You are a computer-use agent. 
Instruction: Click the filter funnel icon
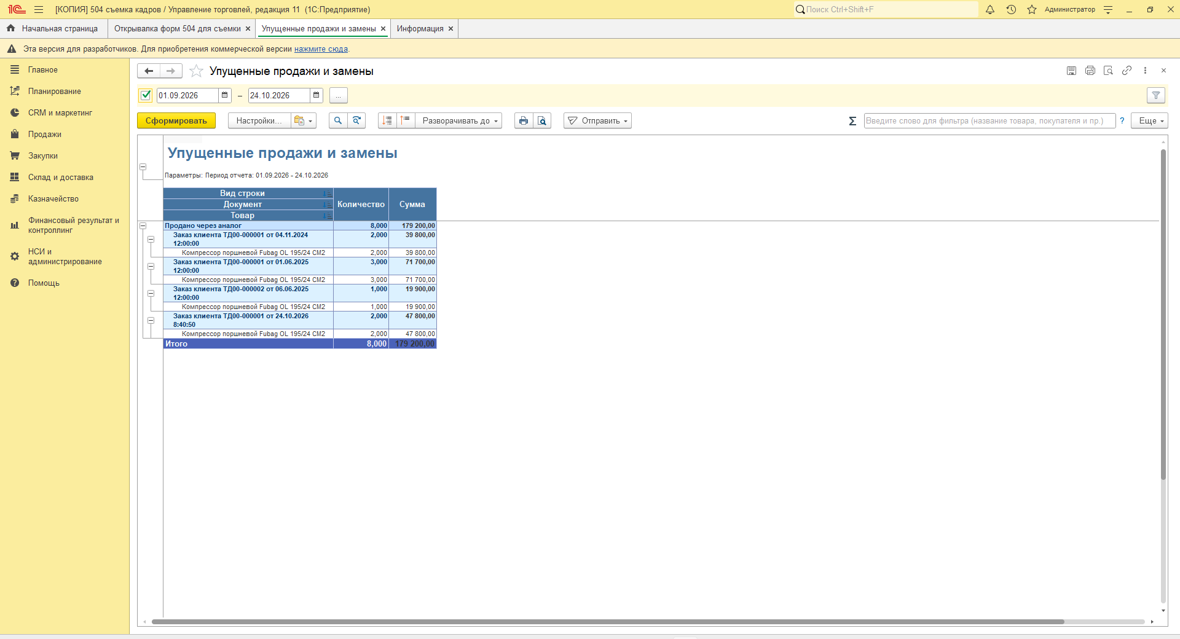pyautogui.click(x=1156, y=95)
